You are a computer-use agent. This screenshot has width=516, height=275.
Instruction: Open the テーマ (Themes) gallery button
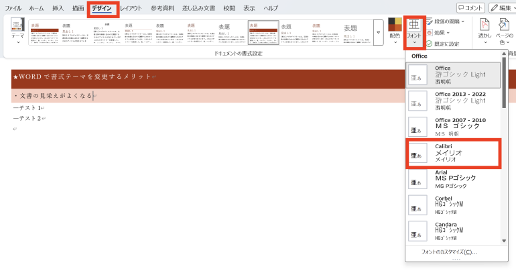(x=18, y=30)
